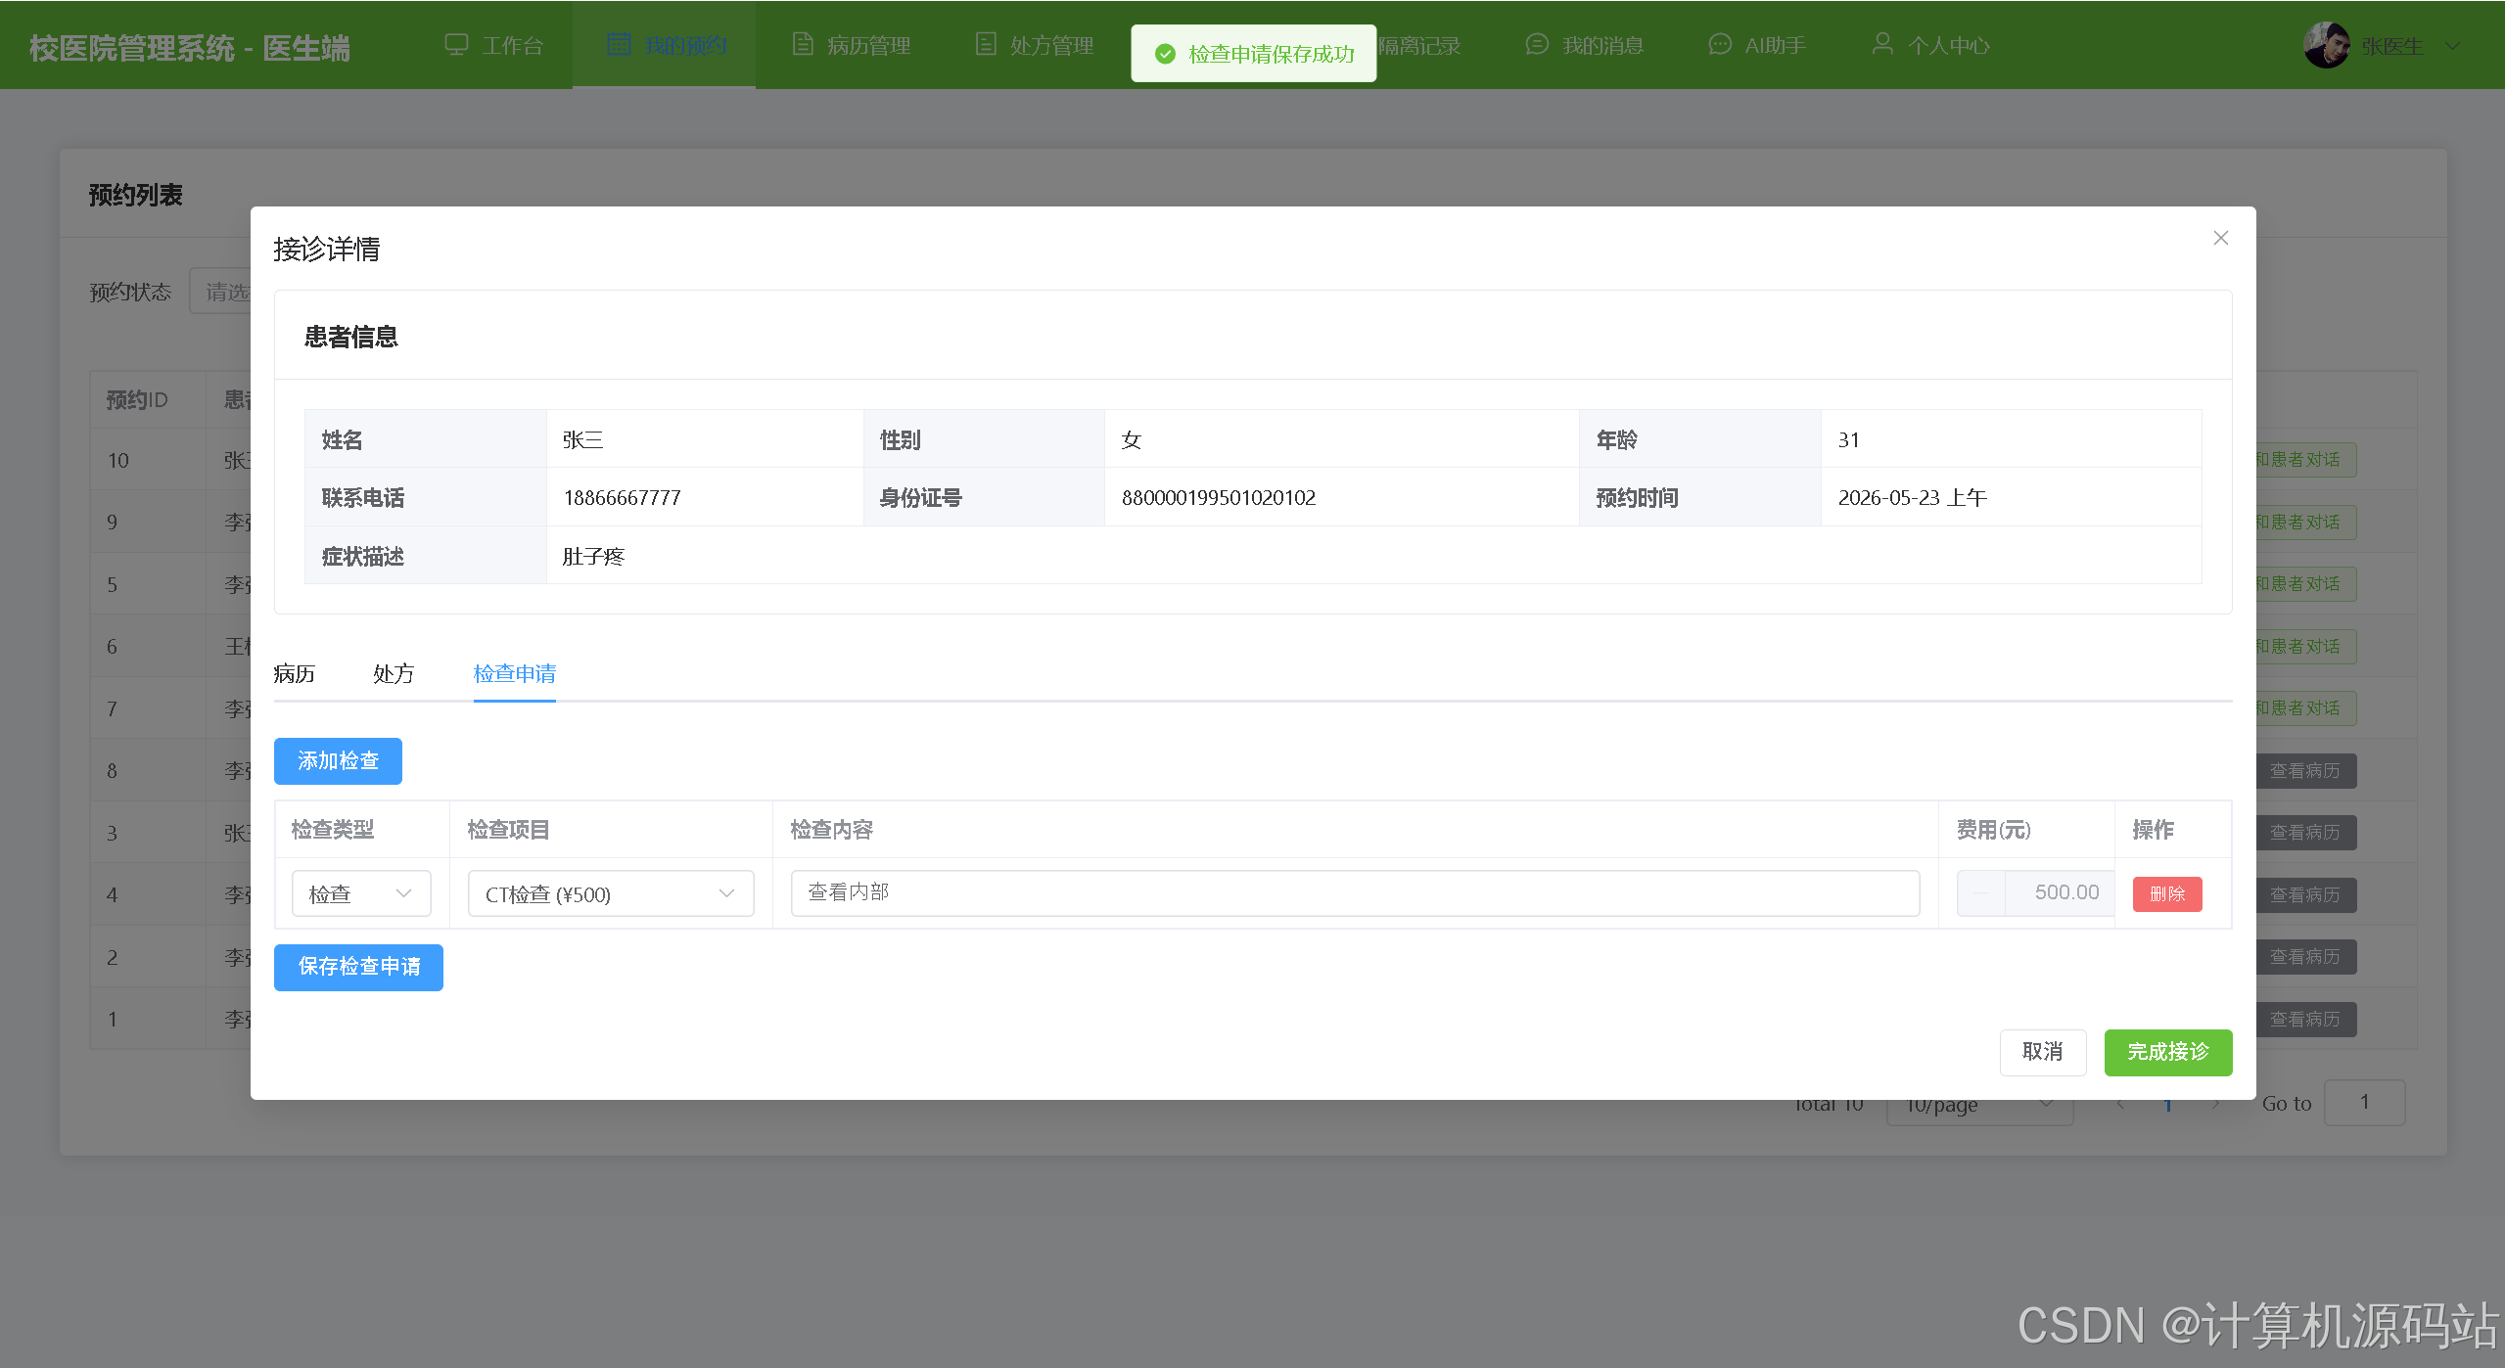Click 和患者对话 button for row 5
Image resolution: width=2505 pixels, height=1368 pixels.
point(2305,584)
